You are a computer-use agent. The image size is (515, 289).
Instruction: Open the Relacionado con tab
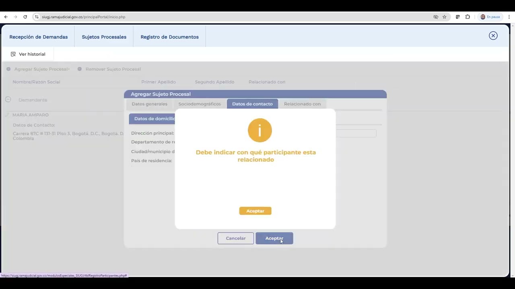coord(302,104)
